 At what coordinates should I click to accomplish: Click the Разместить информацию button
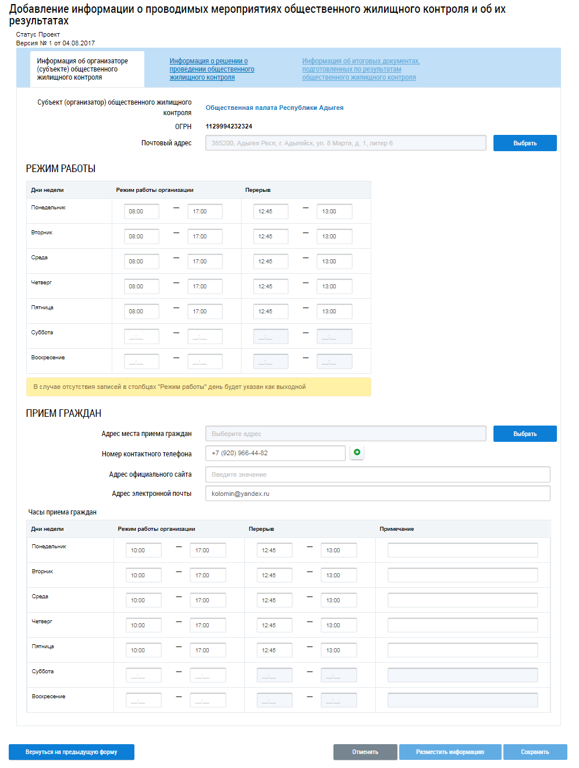(x=450, y=752)
